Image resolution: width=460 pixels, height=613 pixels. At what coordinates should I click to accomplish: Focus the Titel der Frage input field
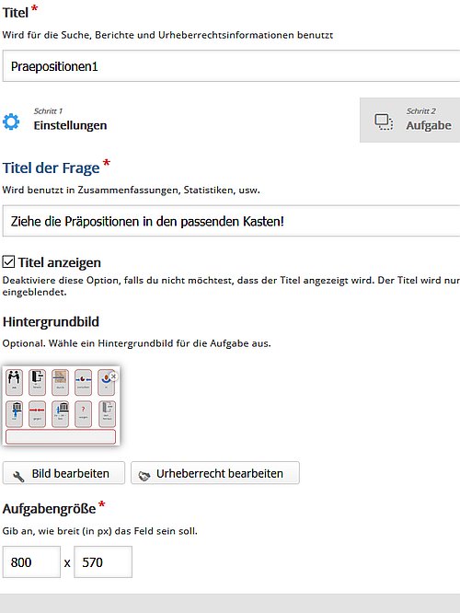point(231,221)
